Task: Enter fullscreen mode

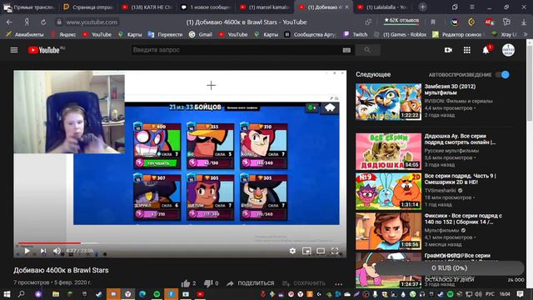Action: 335,251
